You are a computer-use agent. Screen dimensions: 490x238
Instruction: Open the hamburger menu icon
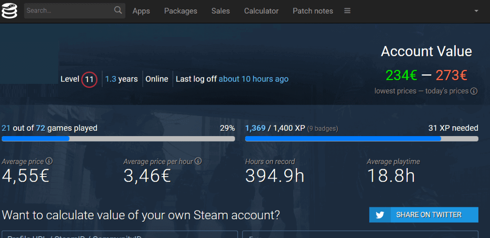click(x=347, y=11)
